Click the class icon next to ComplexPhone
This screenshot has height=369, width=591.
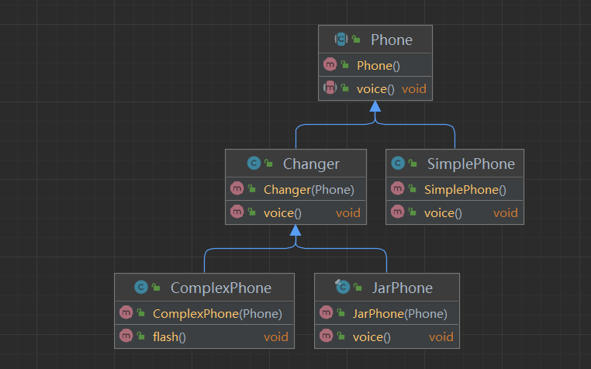[x=141, y=288]
